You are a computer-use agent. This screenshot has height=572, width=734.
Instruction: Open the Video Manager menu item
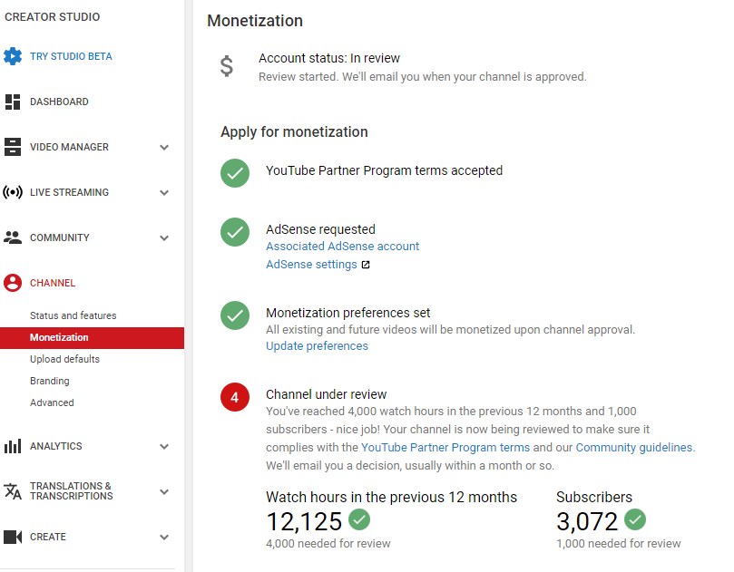pos(69,147)
